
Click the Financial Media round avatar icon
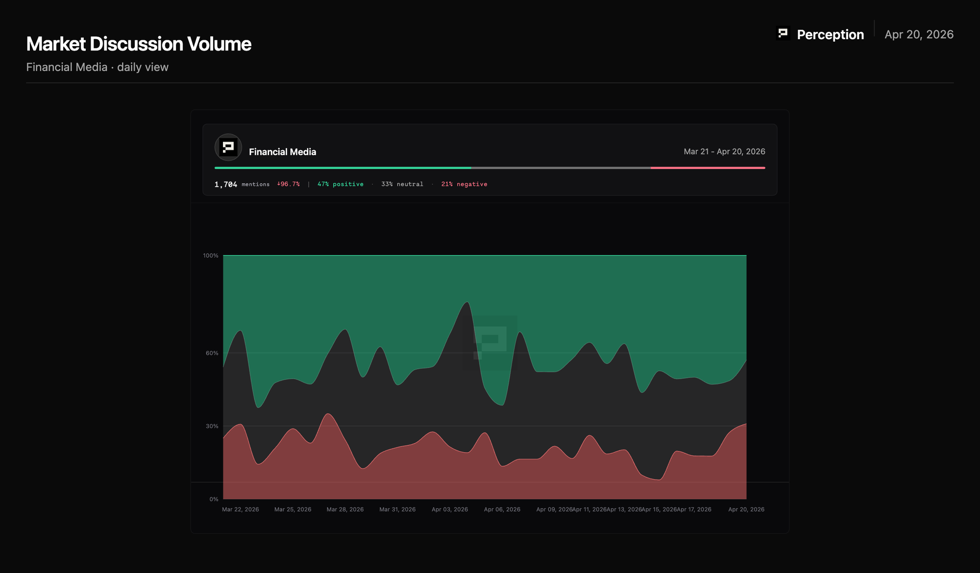pos(228,147)
